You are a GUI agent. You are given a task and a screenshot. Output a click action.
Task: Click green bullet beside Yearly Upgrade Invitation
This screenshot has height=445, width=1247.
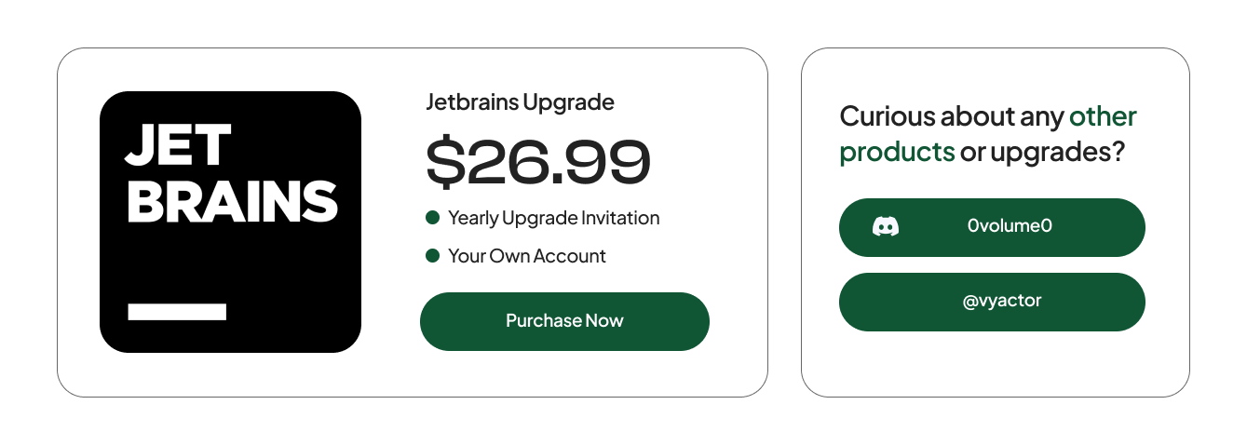point(432,218)
